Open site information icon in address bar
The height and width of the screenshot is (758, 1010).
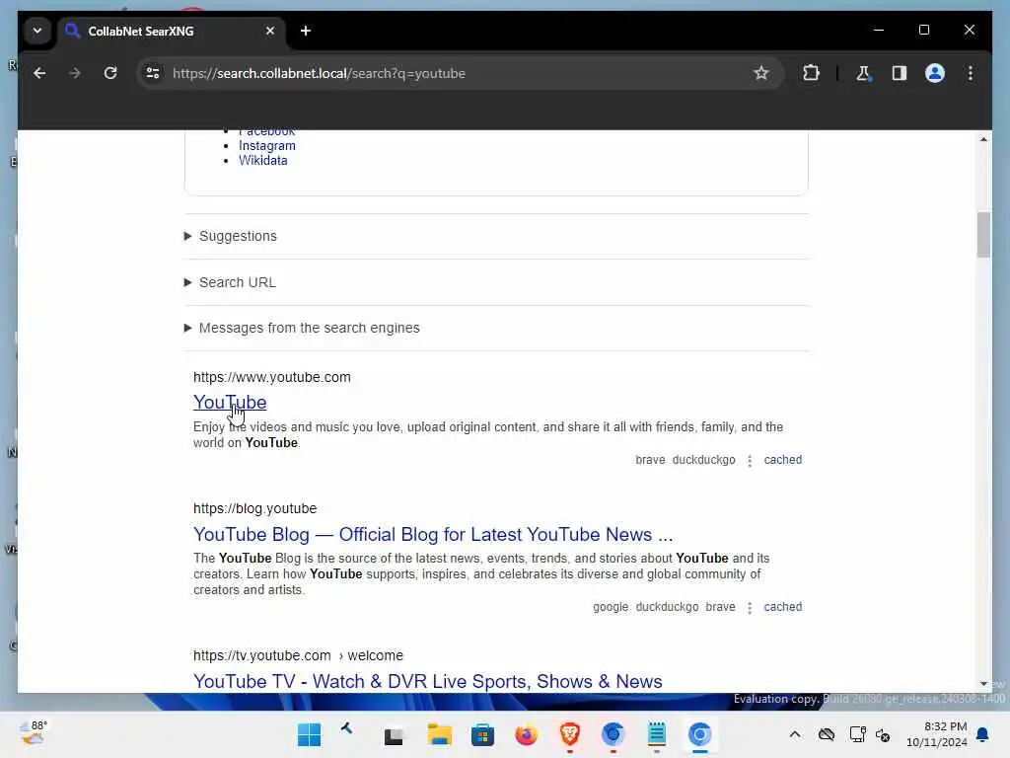[153, 73]
